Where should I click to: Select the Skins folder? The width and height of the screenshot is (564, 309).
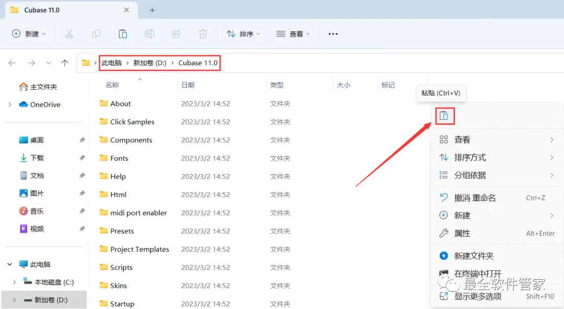pyautogui.click(x=113, y=286)
